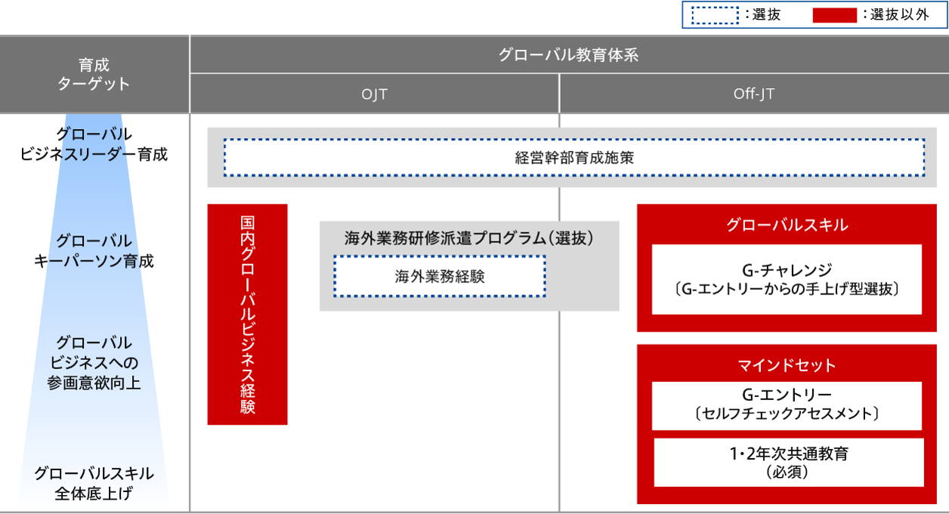This screenshot has height=514, width=949.
Task: Click the 国内グローバルビジネス経験 red bar
Action: pyautogui.click(x=248, y=314)
